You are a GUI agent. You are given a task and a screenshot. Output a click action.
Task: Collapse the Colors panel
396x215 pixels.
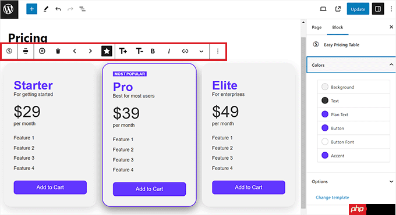coord(391,64)
